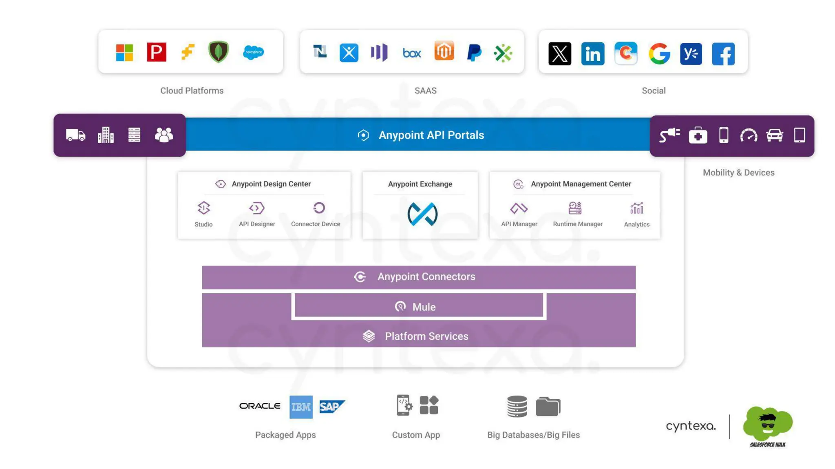Click the Mobility & Devices label

coord(738,173)
